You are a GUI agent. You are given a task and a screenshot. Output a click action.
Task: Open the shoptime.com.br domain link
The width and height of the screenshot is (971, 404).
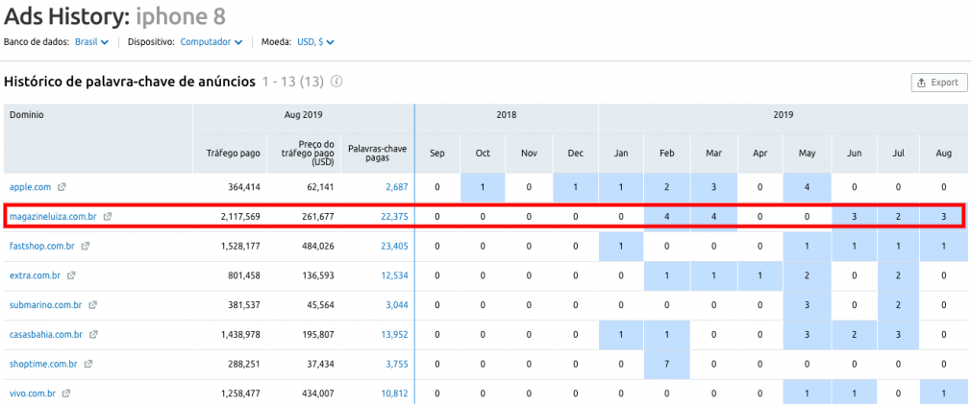coord(44,364)
